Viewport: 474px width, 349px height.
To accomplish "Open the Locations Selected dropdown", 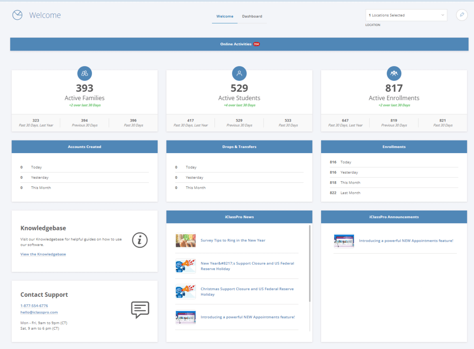I will coord(406,15).
